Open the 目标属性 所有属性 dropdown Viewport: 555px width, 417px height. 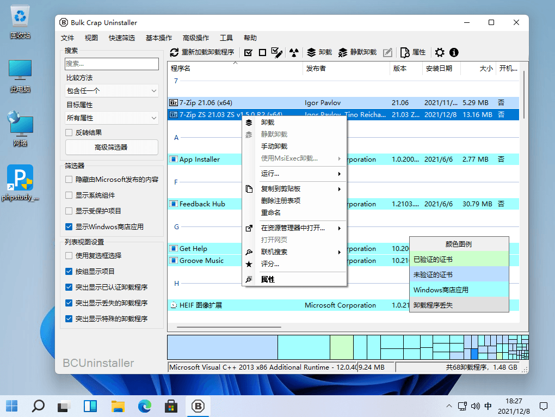pyautogui.click(x=112, y=118)
